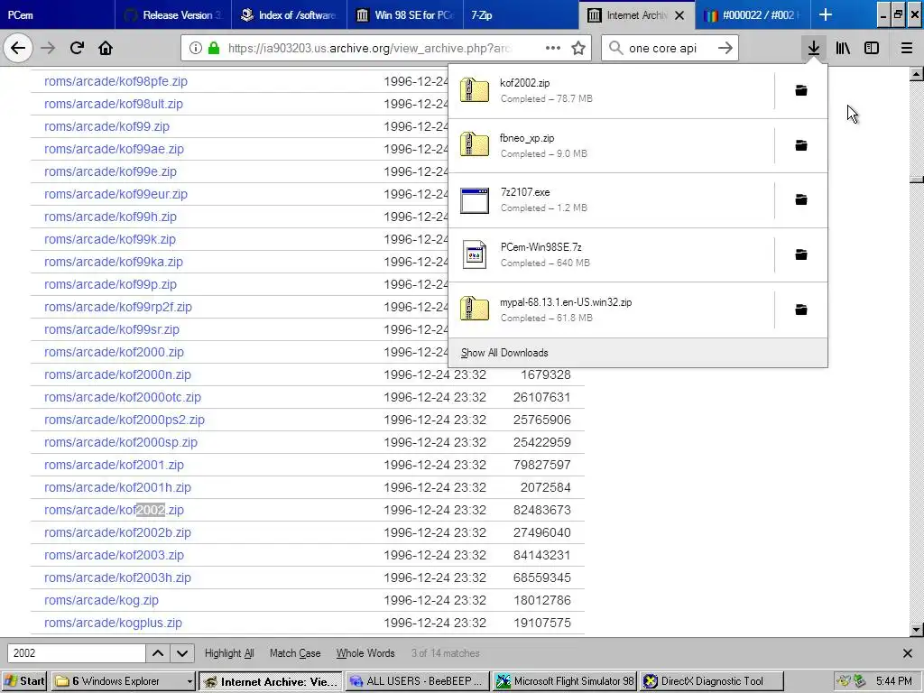Toggle Match Case in find bar
This screenshot has width=924, height=693.
pos(295,653)
